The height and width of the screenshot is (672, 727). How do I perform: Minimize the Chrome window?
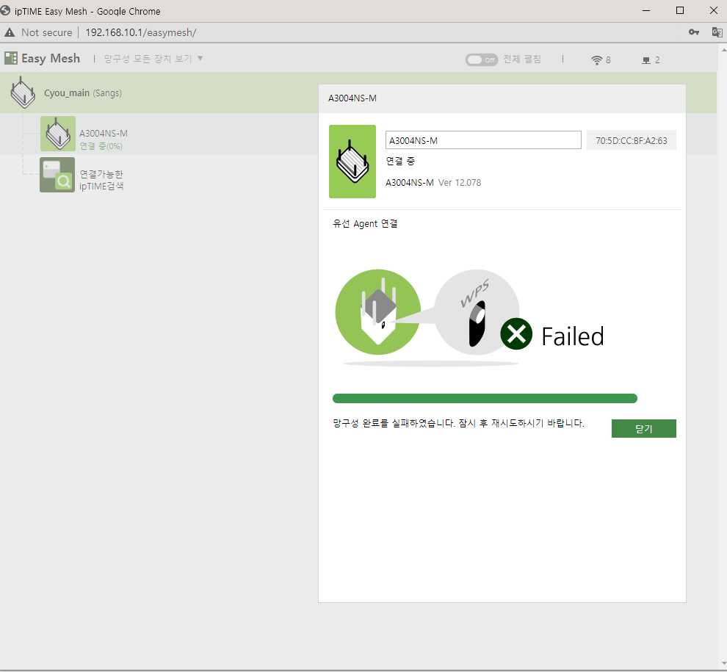tap(646, 10)
